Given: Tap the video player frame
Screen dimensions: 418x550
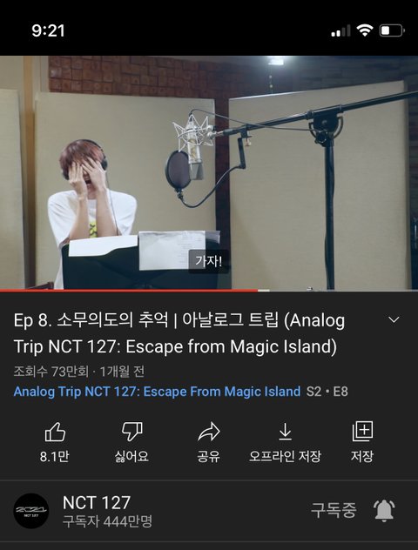Looking at the screenshot, I should pyautogui.click(x=209, y=172).
